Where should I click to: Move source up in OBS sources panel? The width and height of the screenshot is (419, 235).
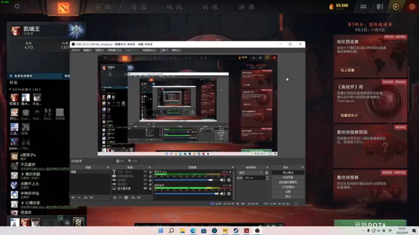133,198
